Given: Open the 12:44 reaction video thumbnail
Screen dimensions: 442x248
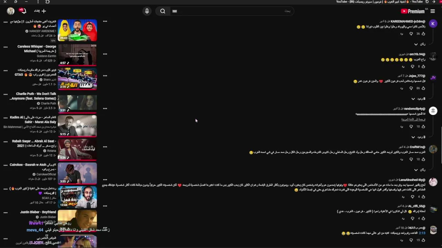Looking at the screenshot, I should [77, 197].
